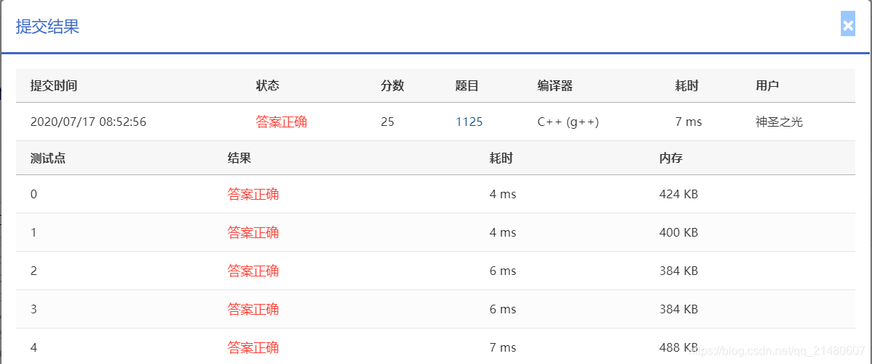
Task: Select the 编译器 column header
Action: point(555,85)
